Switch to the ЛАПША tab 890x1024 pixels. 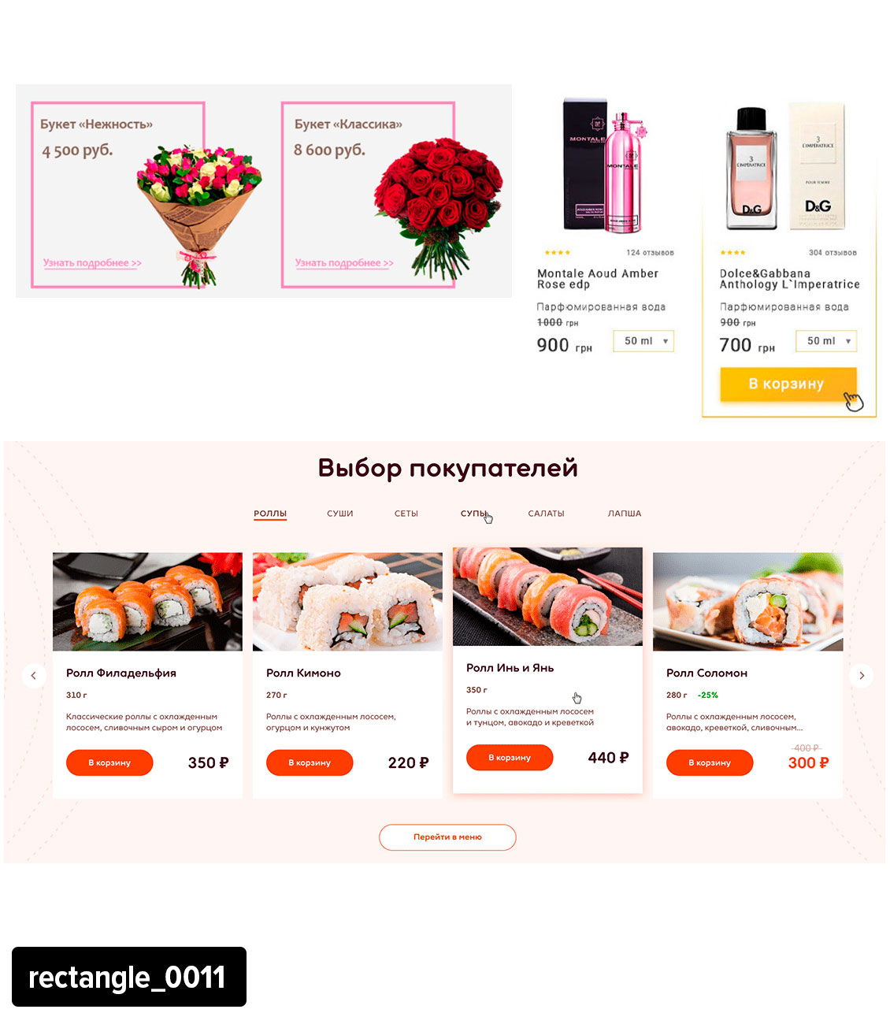pyautogui.click(x=625, y=514)
